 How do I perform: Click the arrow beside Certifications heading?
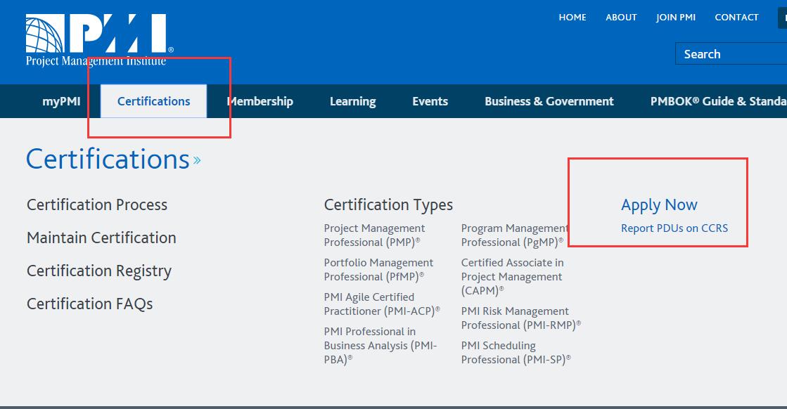click(197, 161)
